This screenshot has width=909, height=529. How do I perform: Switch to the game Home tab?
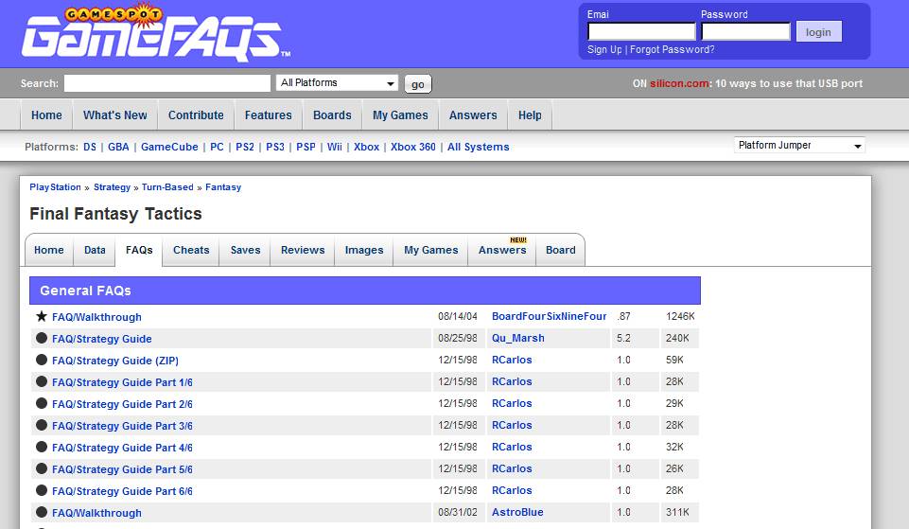[x=48, y=250]
